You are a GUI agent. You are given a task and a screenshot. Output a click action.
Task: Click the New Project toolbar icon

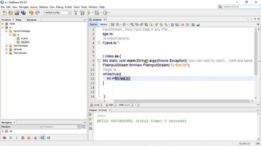[11, 13]
